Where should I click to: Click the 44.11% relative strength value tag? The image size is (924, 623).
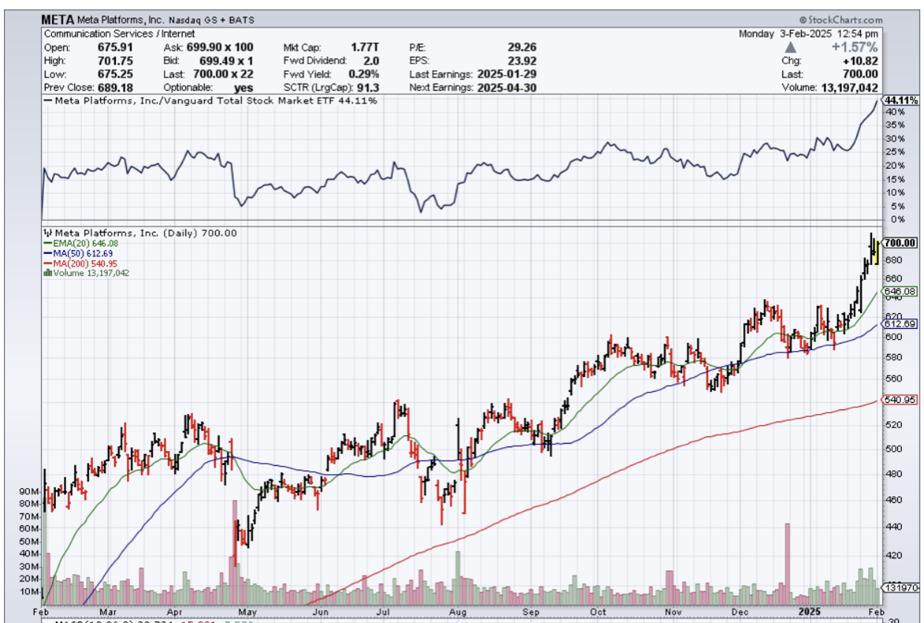point(900,101)
